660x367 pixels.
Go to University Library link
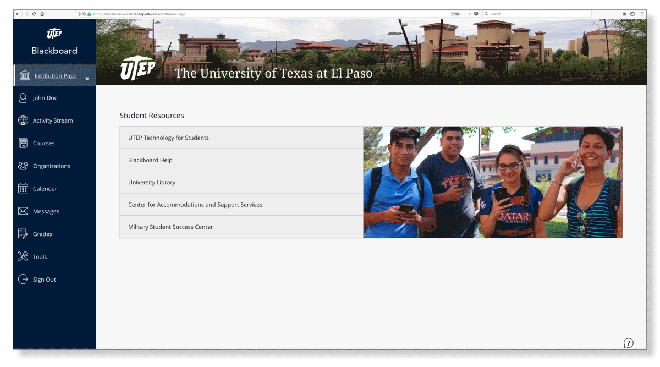[x=152, y=182]
